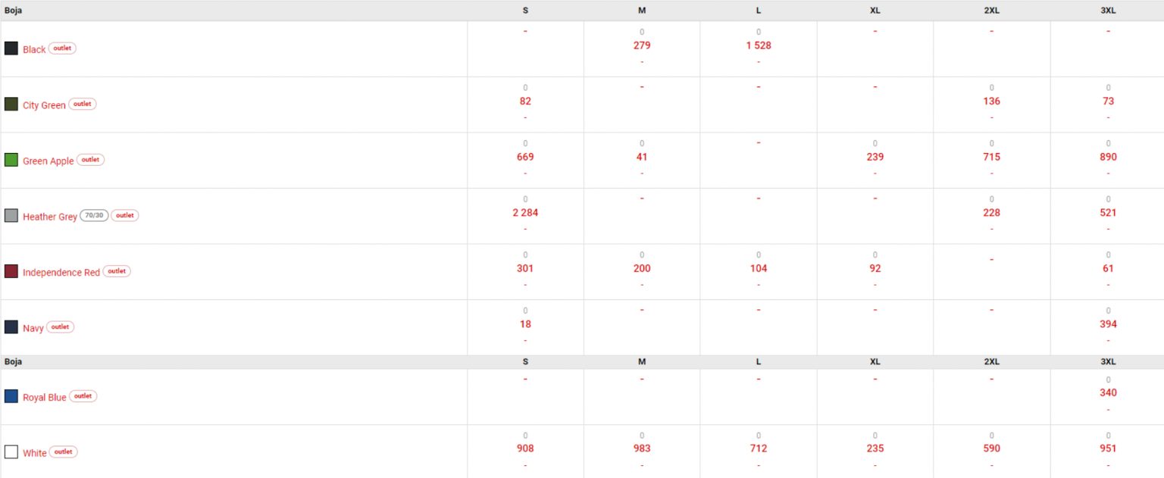Select the City Green color swatch
Screen dimensions: 1164x478
coord(11,104)
